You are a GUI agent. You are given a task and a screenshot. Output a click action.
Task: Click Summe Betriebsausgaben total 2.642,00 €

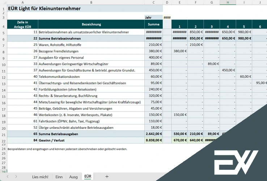tap(153, 134)
